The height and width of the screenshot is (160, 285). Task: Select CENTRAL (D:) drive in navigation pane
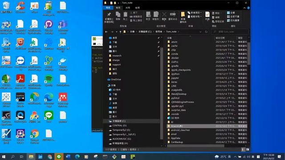(x=119, y=125)
